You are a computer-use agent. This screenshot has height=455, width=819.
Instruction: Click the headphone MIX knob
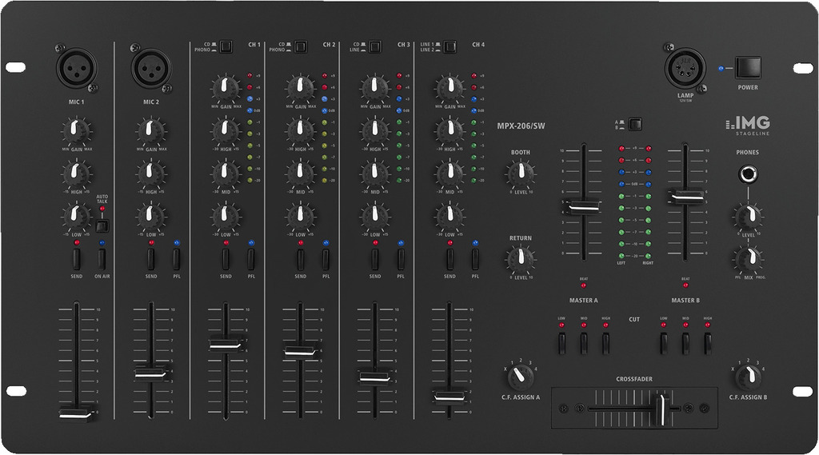[748, 258]
